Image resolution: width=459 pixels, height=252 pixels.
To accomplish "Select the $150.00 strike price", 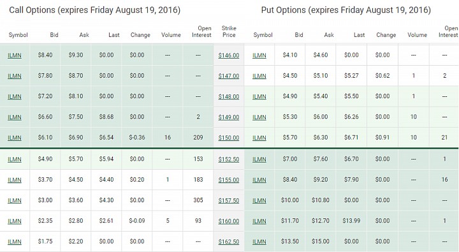I will (x=229, y=138).
